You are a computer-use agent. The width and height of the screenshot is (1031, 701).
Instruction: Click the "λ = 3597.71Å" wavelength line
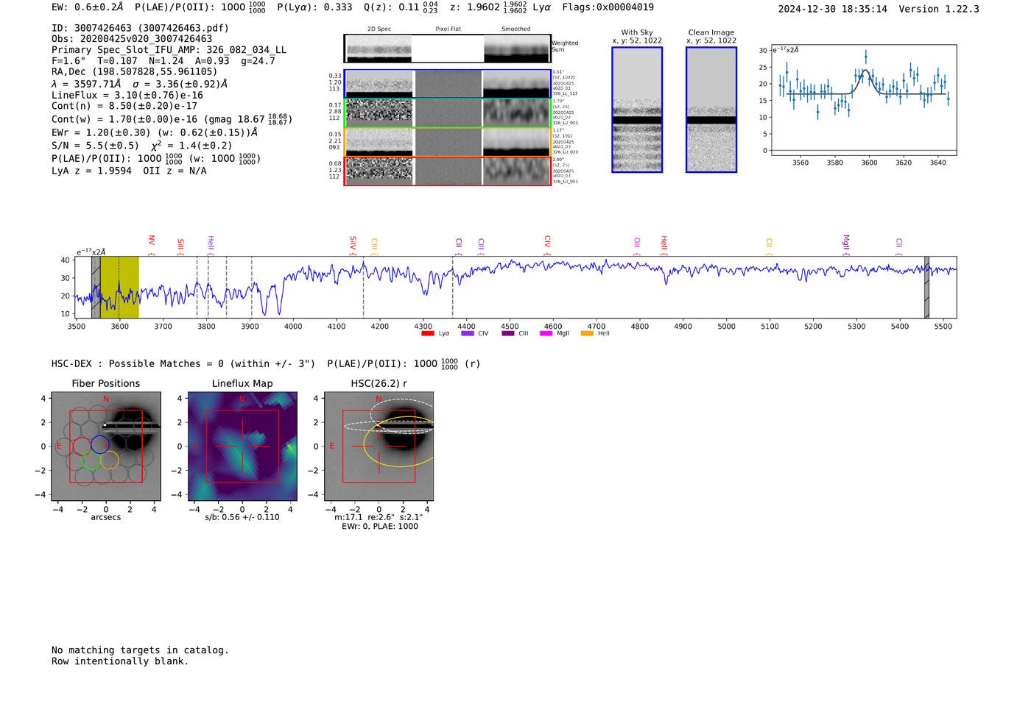pos(140,84)
